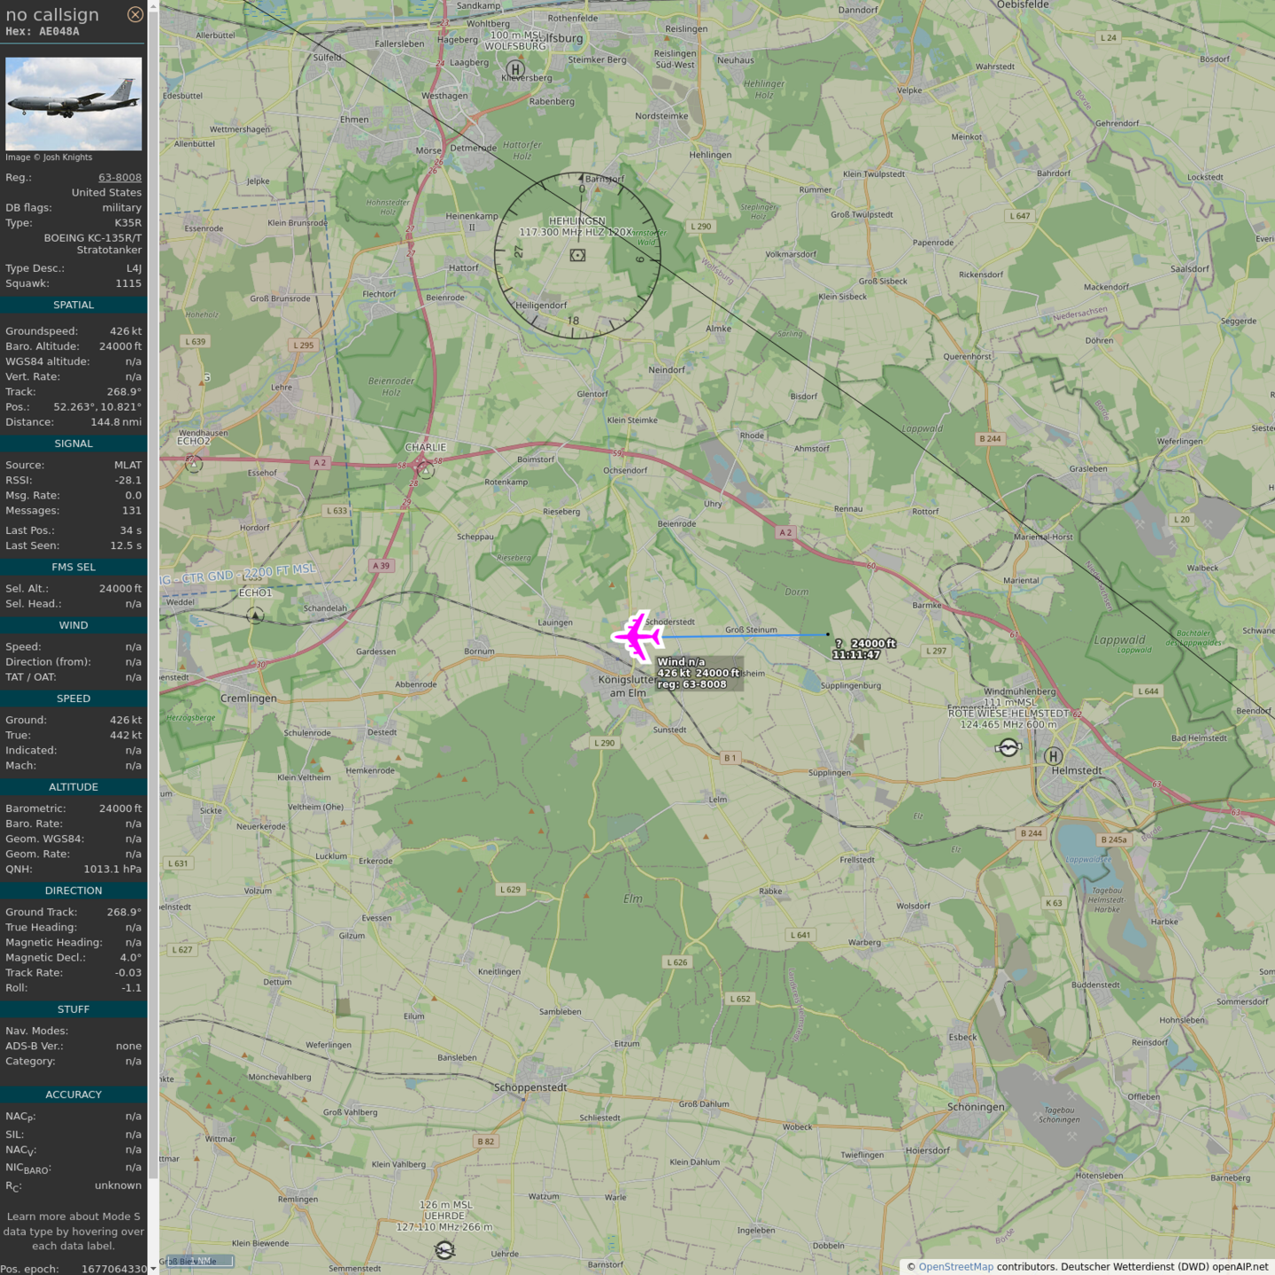
Task: Click the ECHO2 reporting point marker
Action: (194, 463)
